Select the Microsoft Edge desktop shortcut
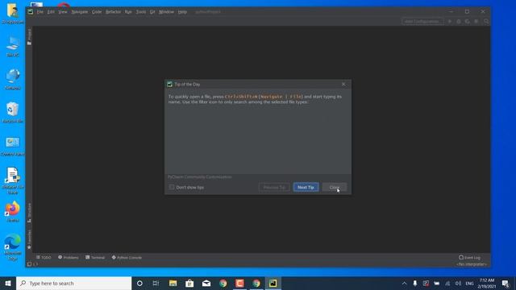This screenshot has height=290, width=516. click(13, 247)
